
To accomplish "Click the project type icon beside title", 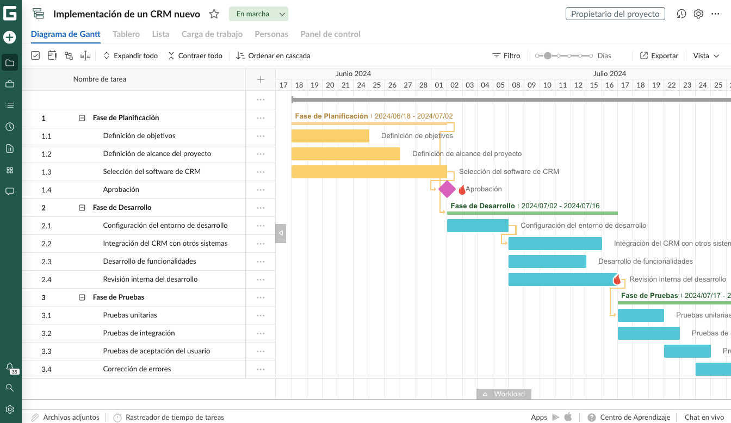I will tap(38, 14).
